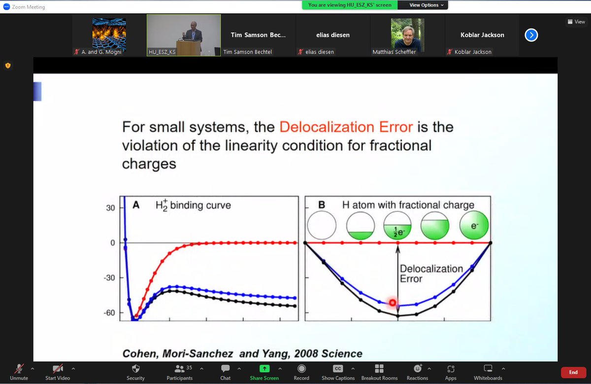Open the Participants panel
Viewport: 591px width, 384px height.
tap(179, 372)
